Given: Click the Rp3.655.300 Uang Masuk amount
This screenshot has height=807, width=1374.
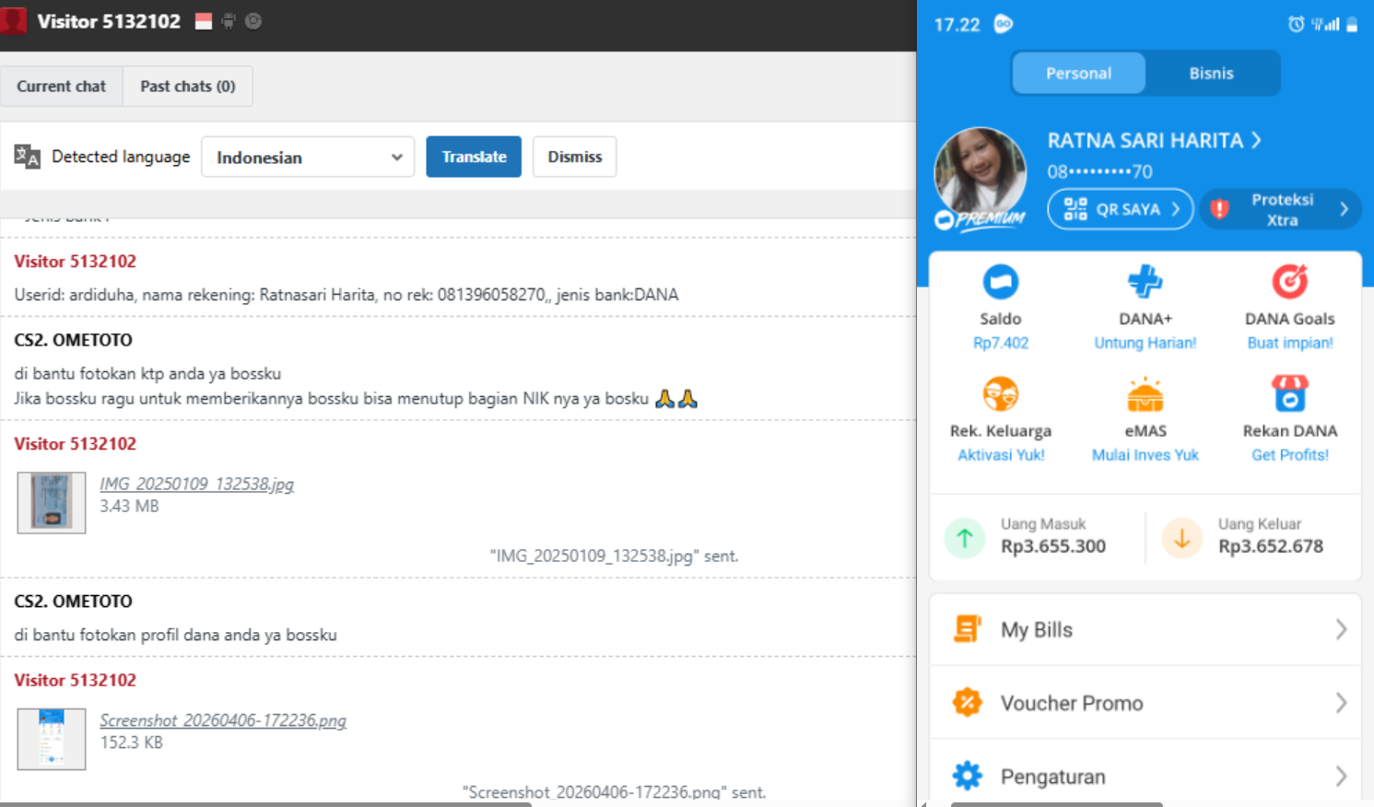Looking at the screenshot, I should tap(1053, 546).
